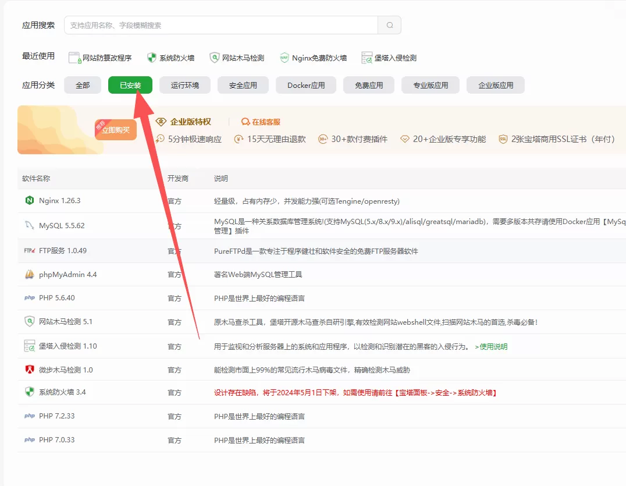This screenshot has height=486, width=626.
Task: Click the MySQL dolphin icon
Action: (x=30, y=225)
